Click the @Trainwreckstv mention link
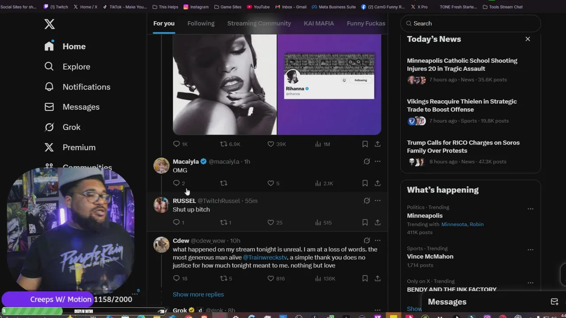Image resolution: width=566 pixels, height=318 pixels. 265,257
